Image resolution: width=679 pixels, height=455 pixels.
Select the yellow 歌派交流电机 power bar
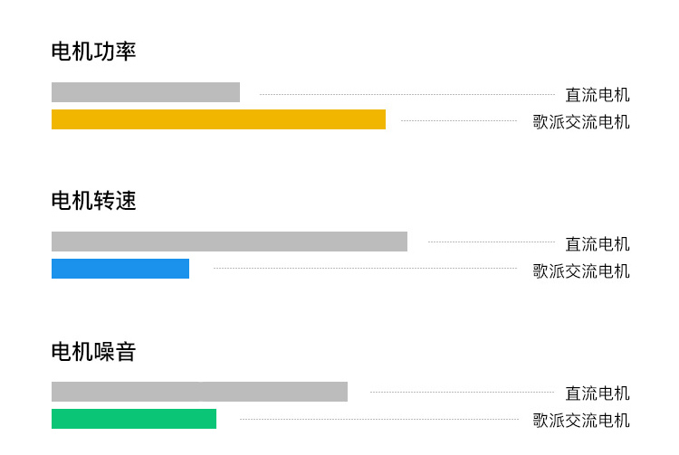[218, 119]
